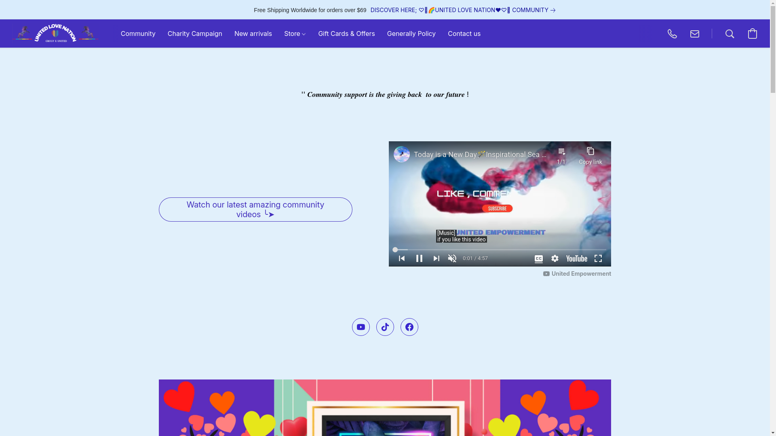
Task: Click the Community support quote text
Action: (385, 94)
